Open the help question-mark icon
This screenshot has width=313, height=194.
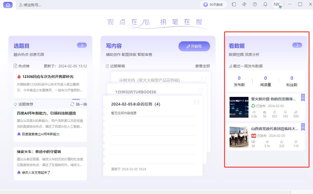pos(255,4)
